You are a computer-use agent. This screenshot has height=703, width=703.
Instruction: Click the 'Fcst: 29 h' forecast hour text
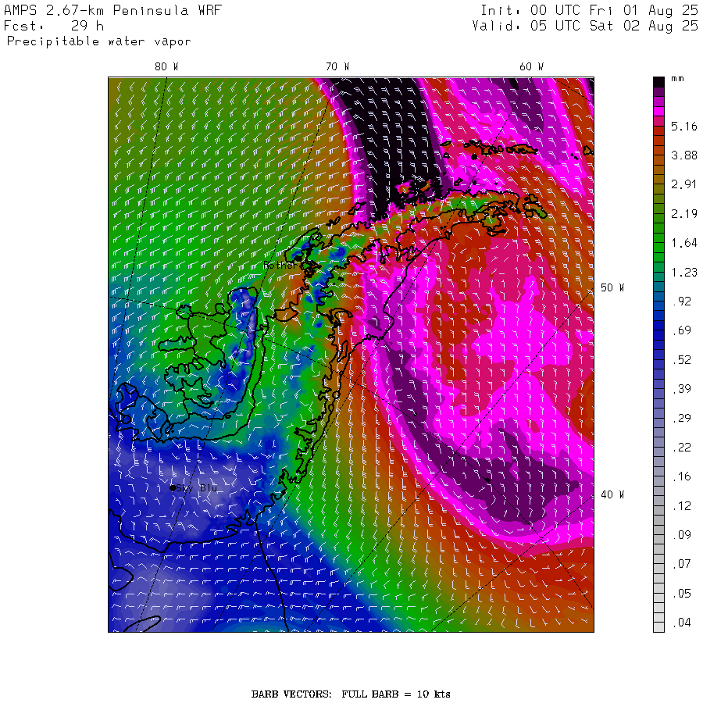[x=54, y=26]
